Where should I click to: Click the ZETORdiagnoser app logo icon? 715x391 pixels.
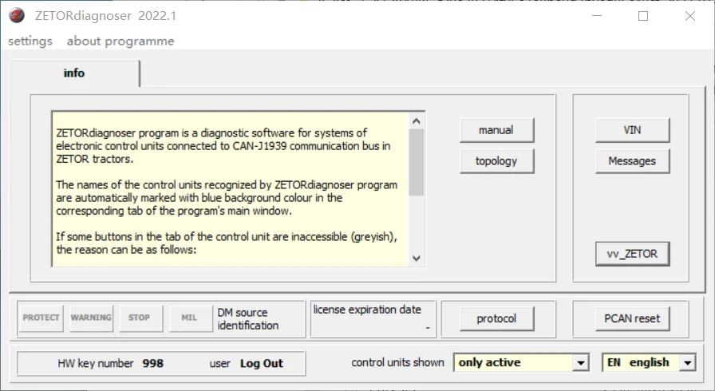[17, 15]
